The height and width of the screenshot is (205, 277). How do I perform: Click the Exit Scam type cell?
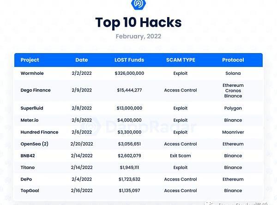point(181,156)
